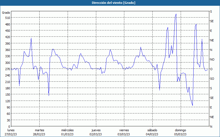Select the date 05/03/23
220x137 pixels.
coord(180,134)
